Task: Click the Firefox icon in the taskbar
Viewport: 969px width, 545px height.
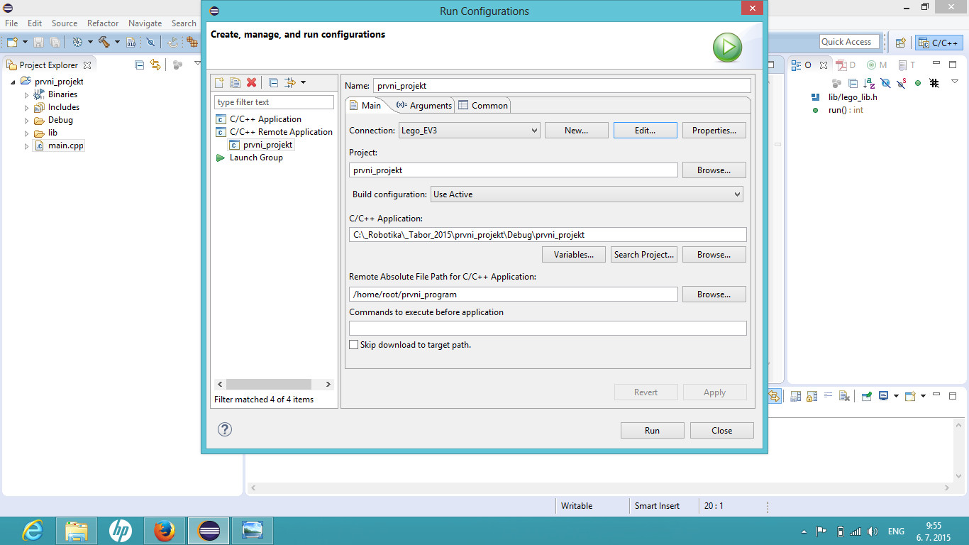Action: click(x=165, y=531)
